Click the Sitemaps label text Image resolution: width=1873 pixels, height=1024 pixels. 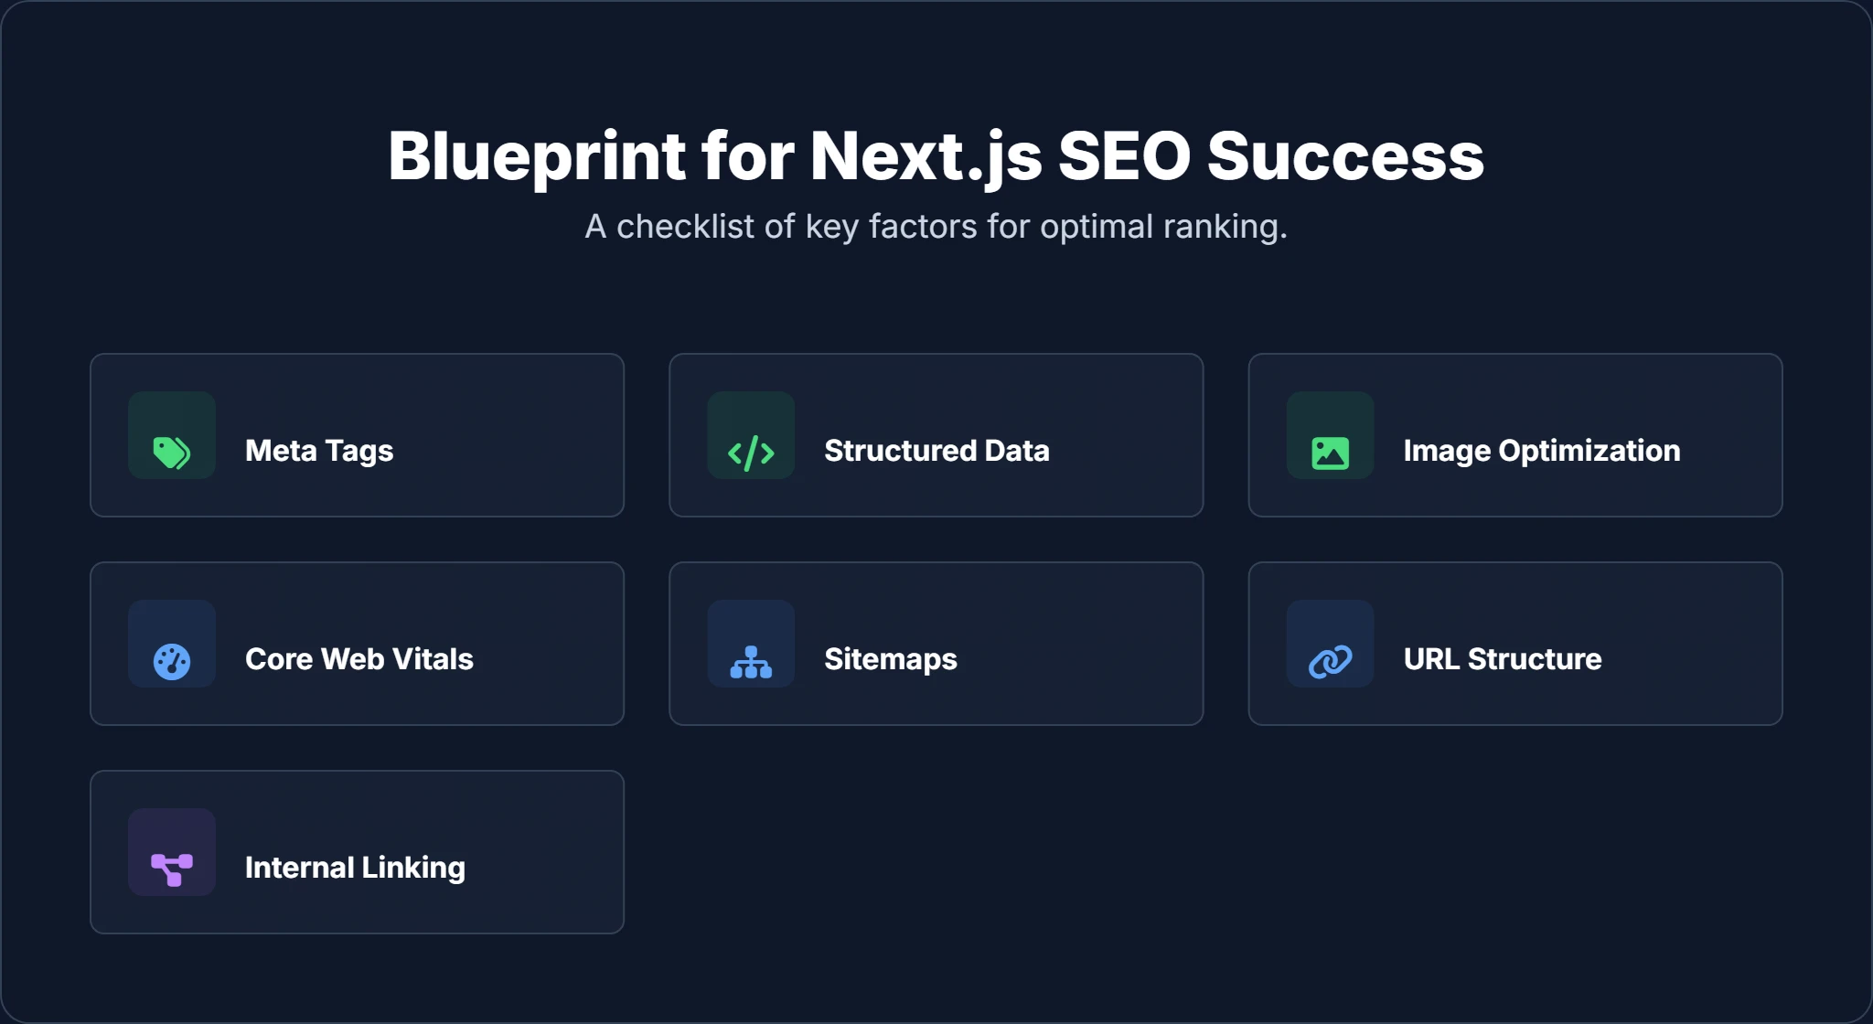point(890,658)
